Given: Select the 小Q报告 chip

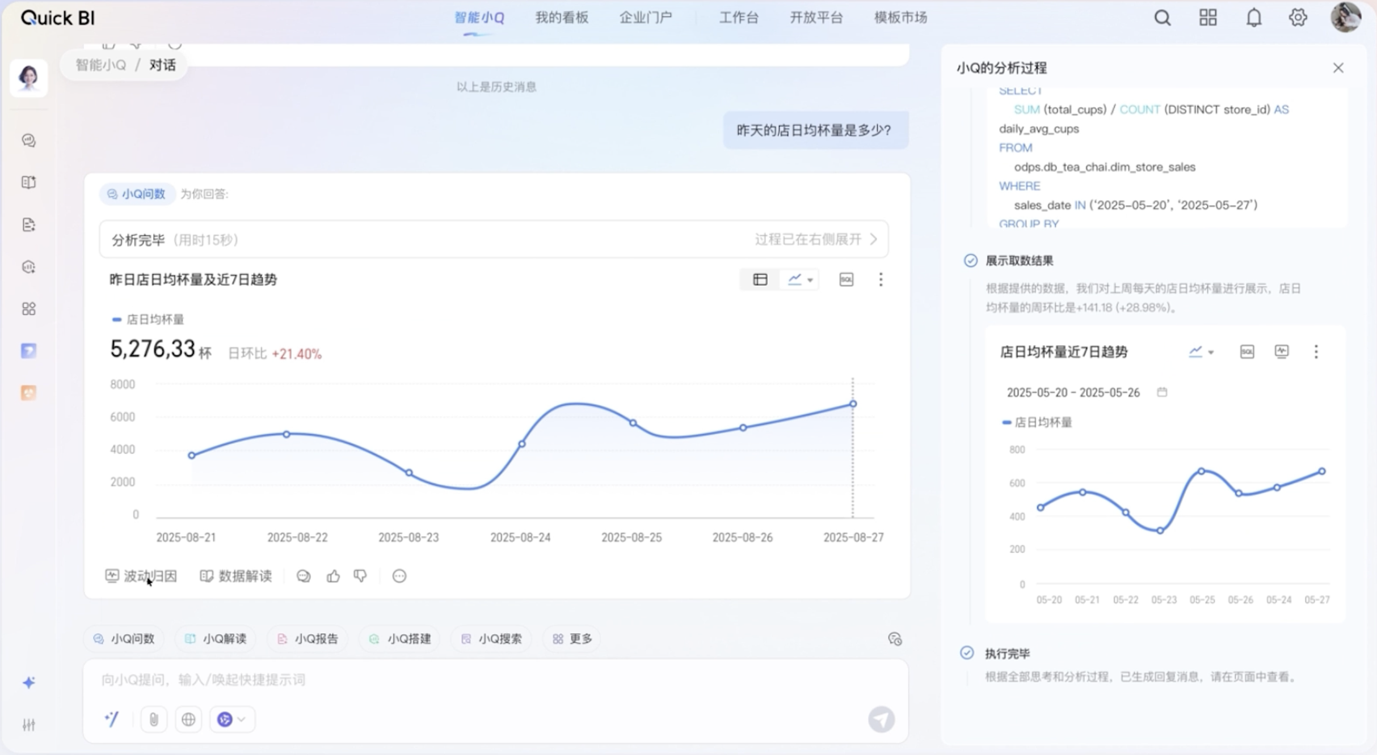Looking at the screenshot, I should [x=308, y=639].
